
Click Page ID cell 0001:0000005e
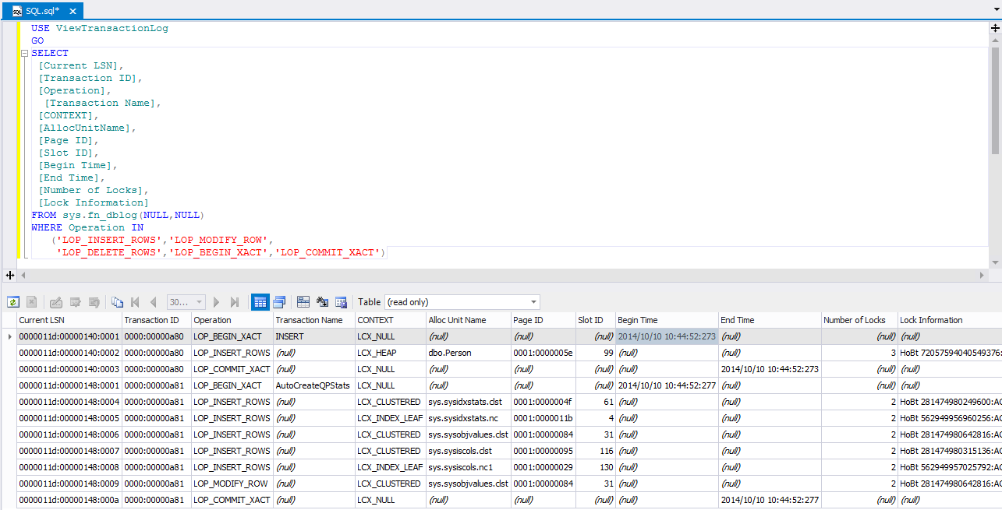[x=543, y=353]
